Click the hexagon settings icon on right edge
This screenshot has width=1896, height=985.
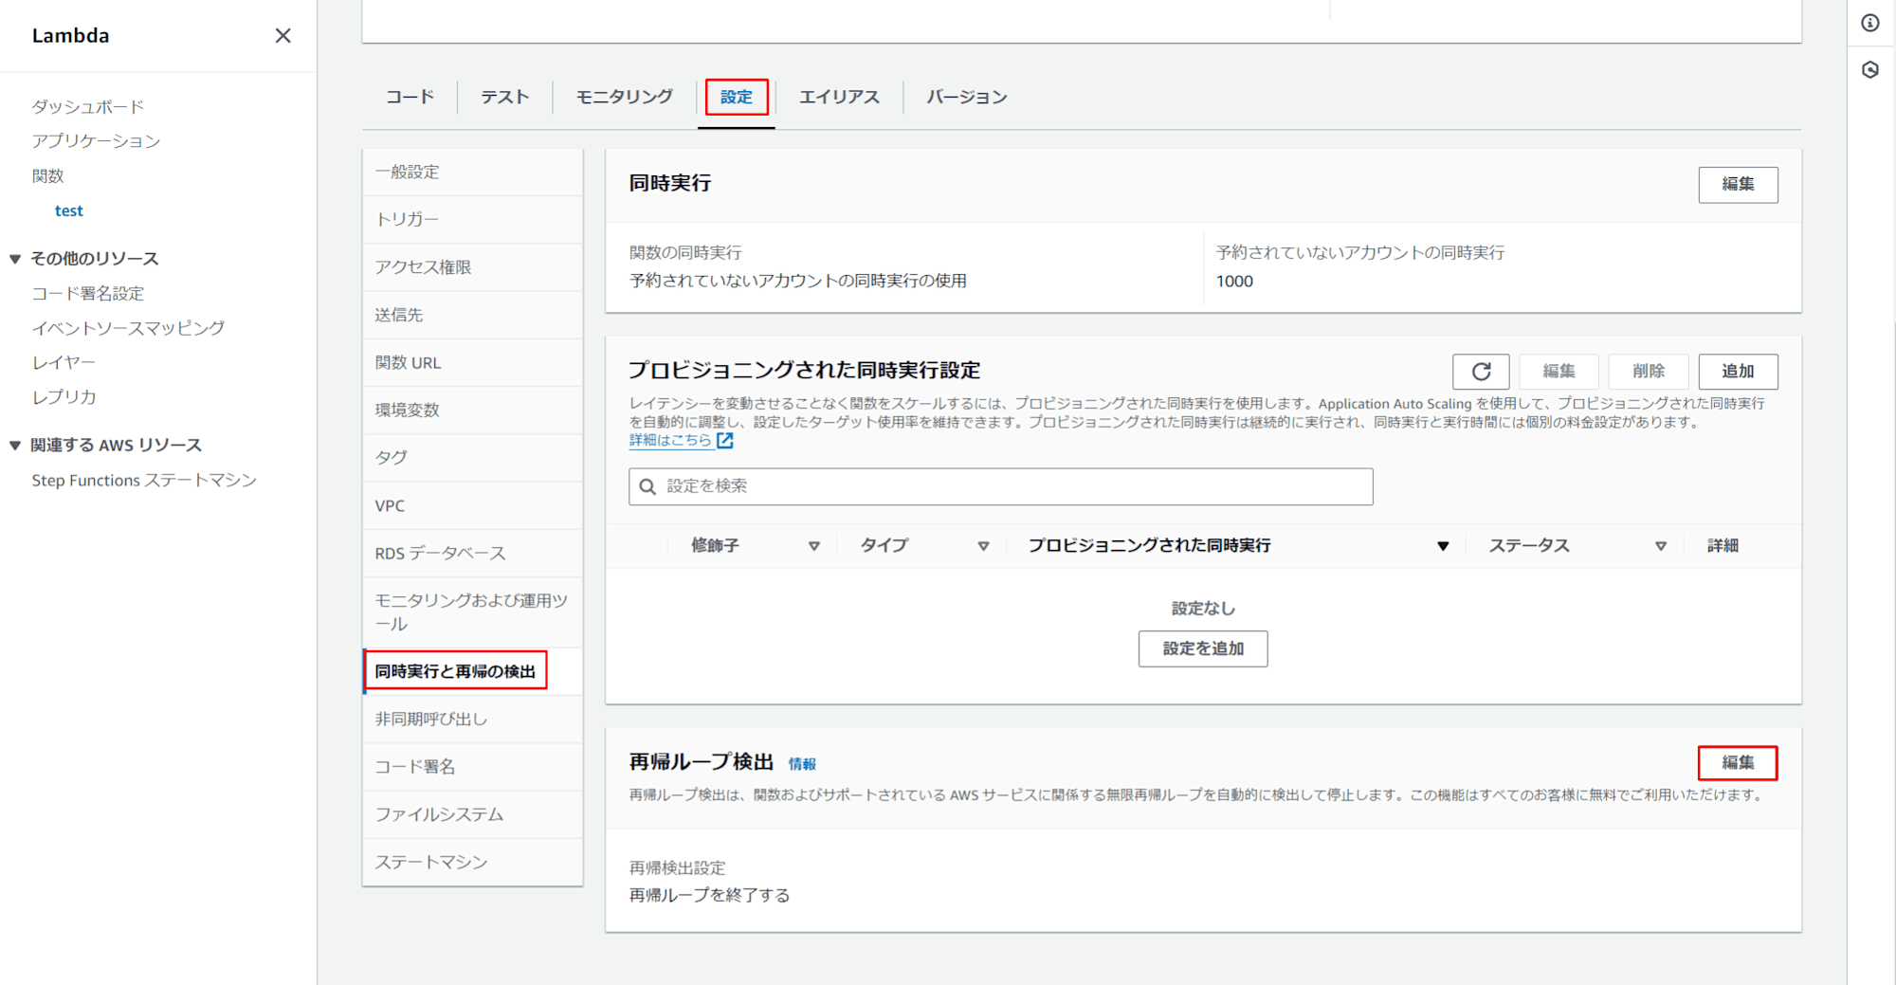click(1870, 70)
